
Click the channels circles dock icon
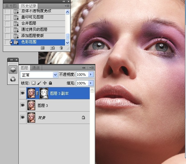coord(13,79)
